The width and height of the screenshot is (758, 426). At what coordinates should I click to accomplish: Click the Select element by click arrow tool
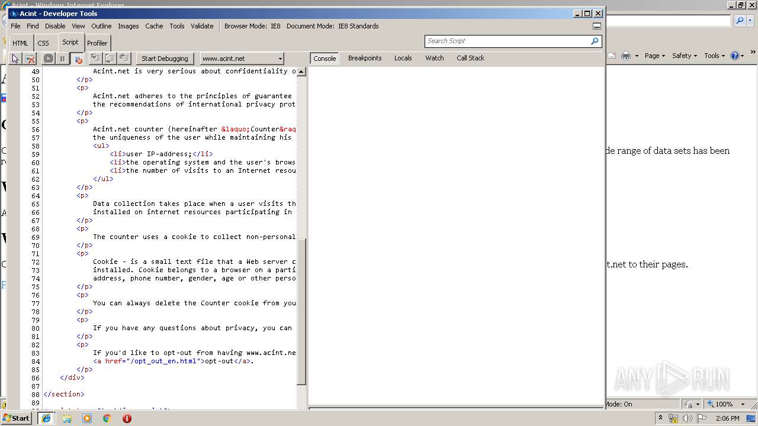[x=15, y=59]
